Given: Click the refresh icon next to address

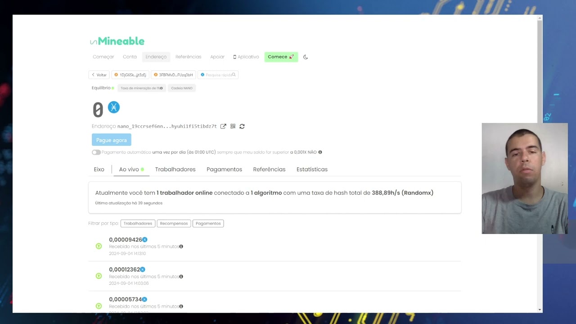Looking at the screenshot, I should (242, 126).
